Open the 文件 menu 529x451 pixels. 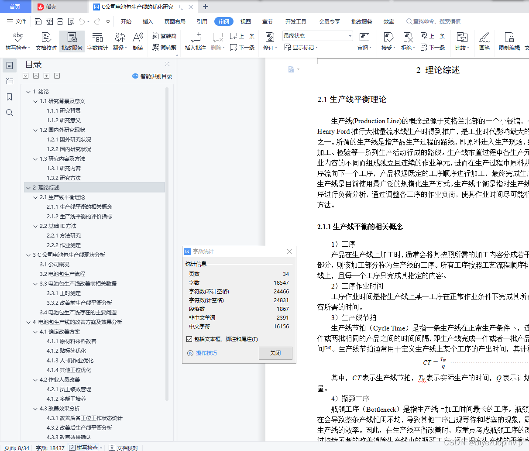(x=17, y=21)
